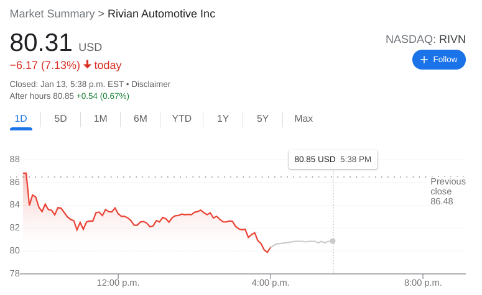The image size is (482, 295).
Task: Click the 80.85 USD price tooltip
Action: click(x=333, y=160)
